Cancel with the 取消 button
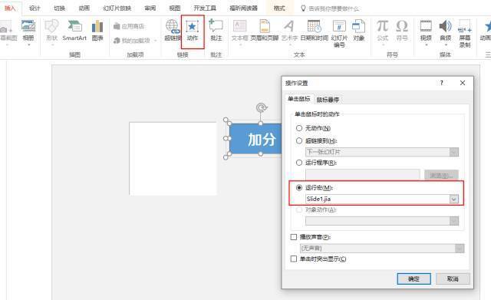Image resolution: width=491 pixels, height=300 pixels. click(453, 279)
